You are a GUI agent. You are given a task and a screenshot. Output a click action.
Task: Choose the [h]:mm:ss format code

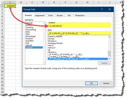52,52
